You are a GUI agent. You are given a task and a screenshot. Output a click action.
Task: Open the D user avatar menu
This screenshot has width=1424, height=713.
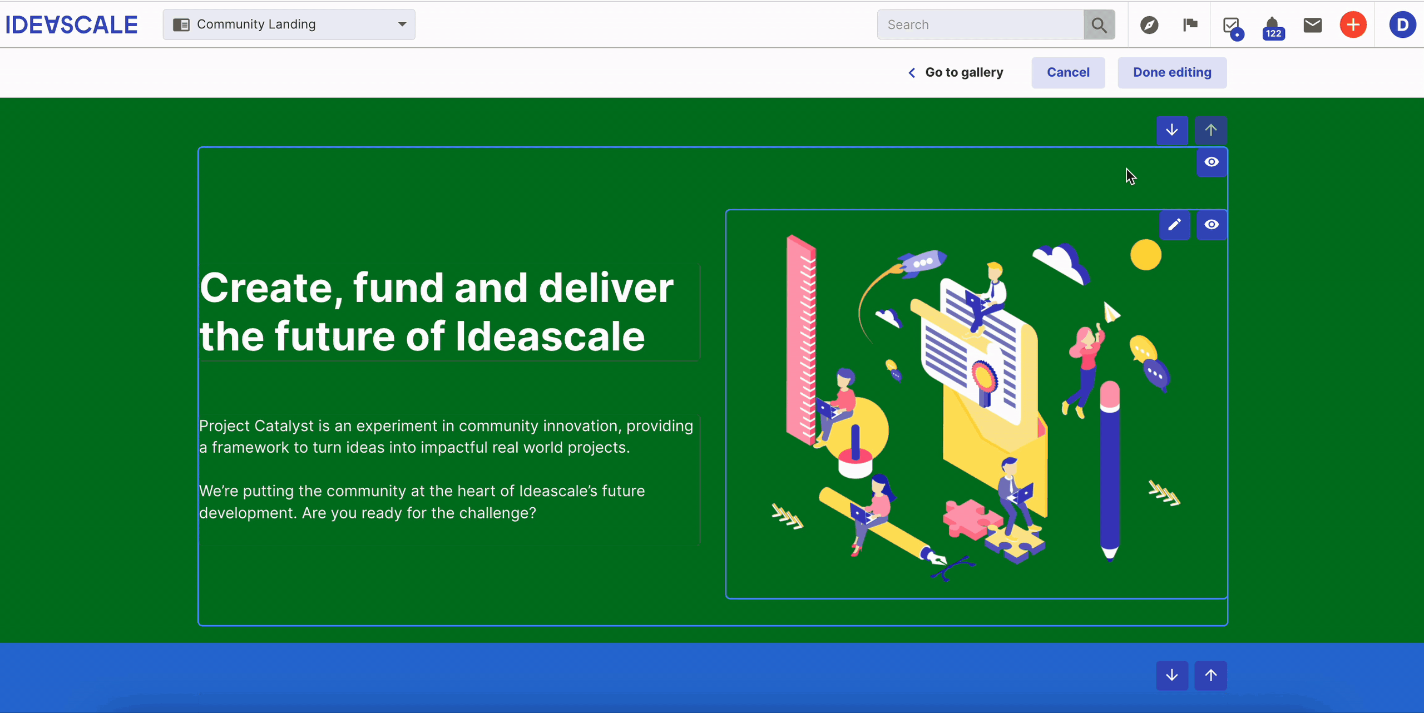coord(1402,24)
